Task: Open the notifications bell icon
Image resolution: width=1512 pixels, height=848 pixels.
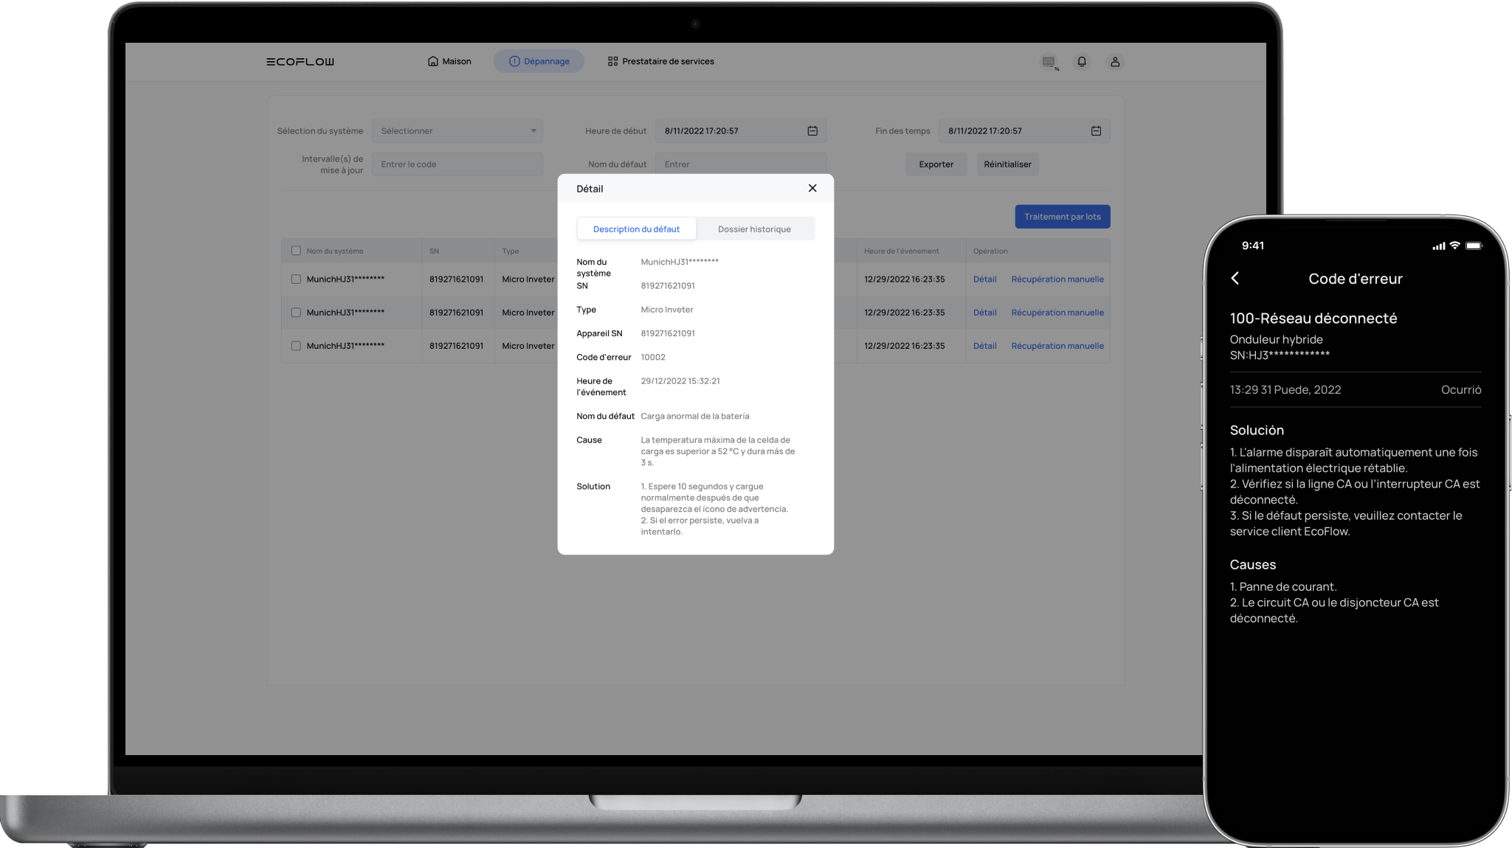Action: pos(1081,62)
